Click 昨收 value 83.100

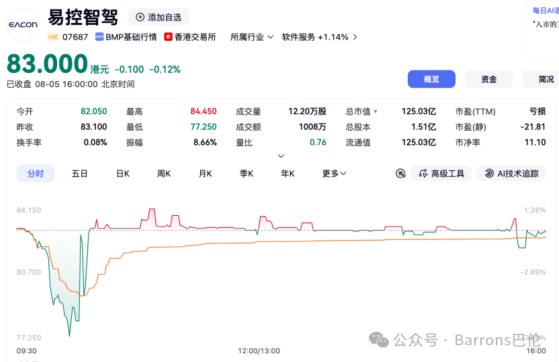pos(94,127)
